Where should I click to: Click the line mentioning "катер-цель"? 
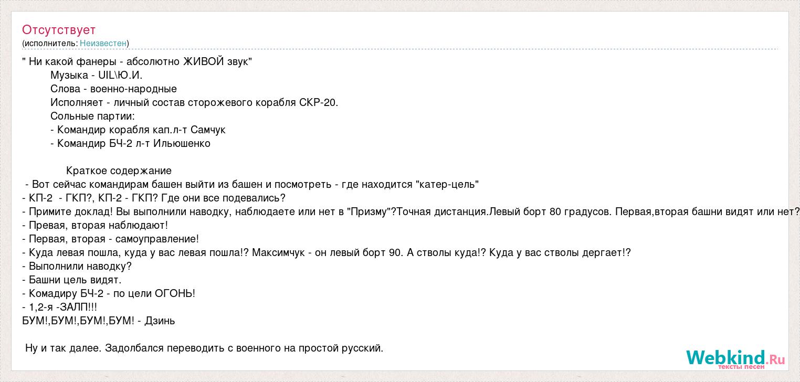click(251, 184)
